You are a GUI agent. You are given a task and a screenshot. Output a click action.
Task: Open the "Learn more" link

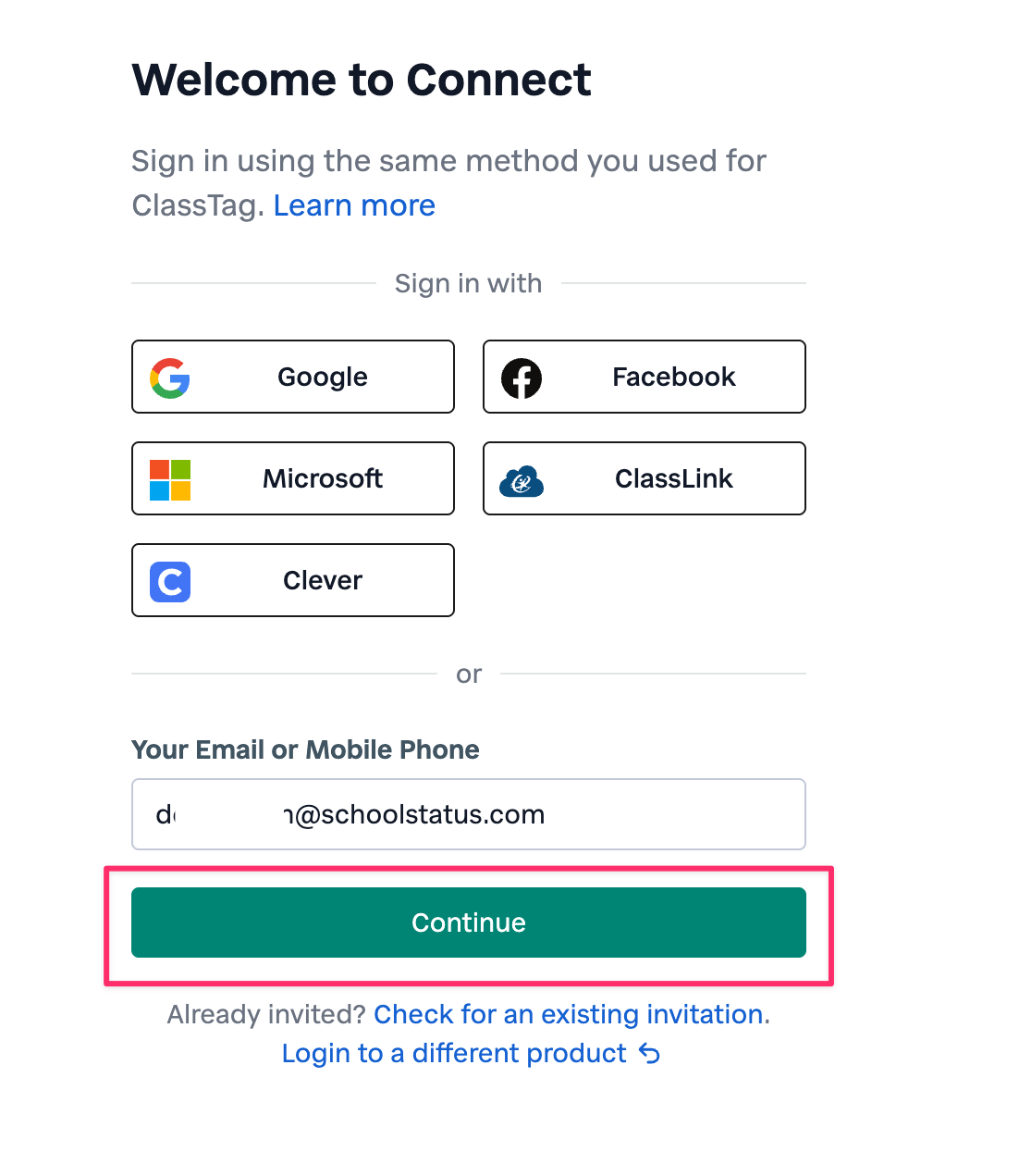click(x=354, y=205)
